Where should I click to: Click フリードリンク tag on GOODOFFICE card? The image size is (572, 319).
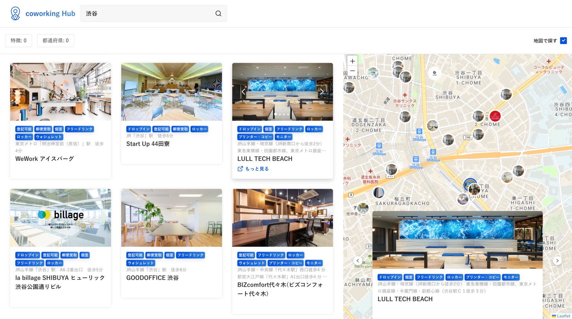(191, 255)
